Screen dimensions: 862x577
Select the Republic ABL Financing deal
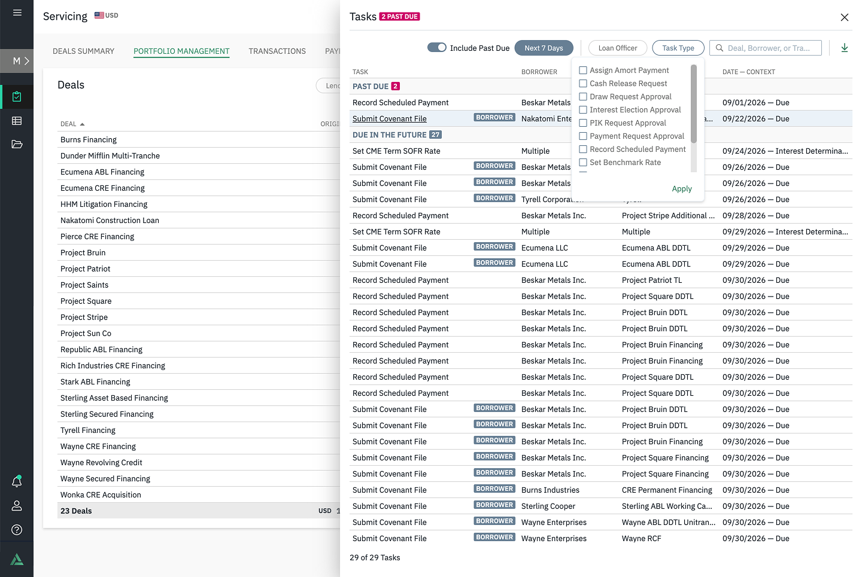click(x=101, y=350)
